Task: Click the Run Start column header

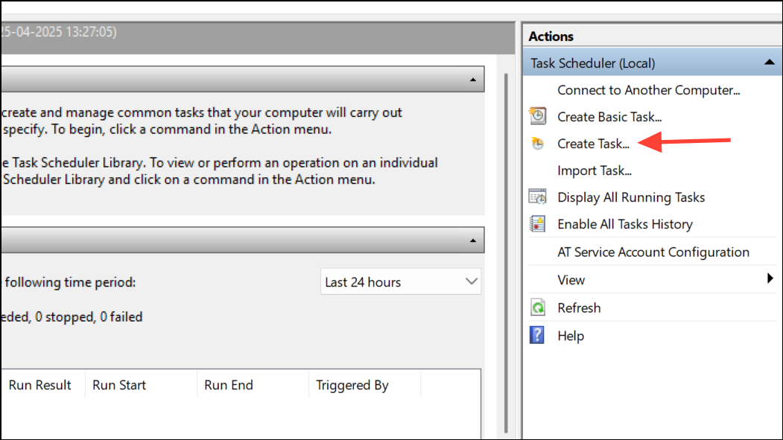Action: (x=118, y=385)
